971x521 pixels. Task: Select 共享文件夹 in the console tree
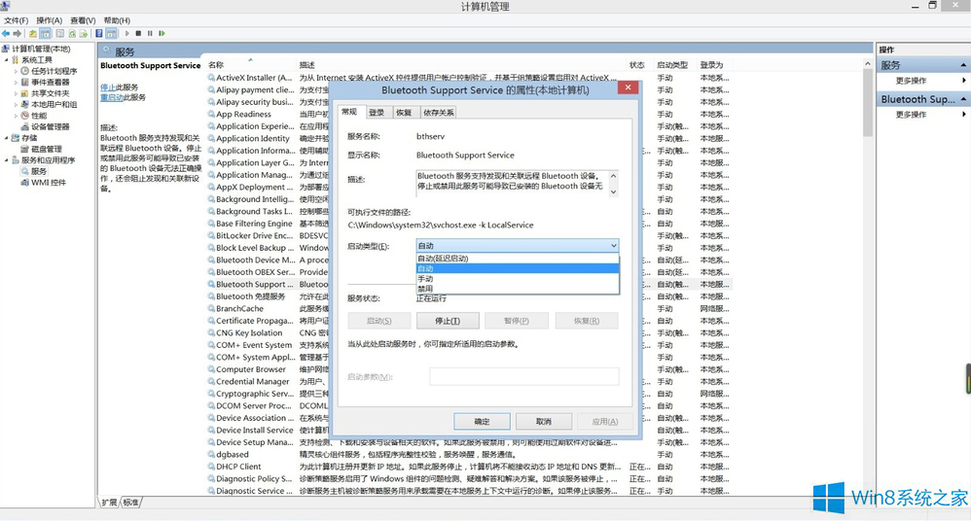point(46,93)
